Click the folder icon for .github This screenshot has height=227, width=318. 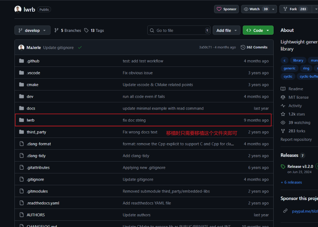21,61
